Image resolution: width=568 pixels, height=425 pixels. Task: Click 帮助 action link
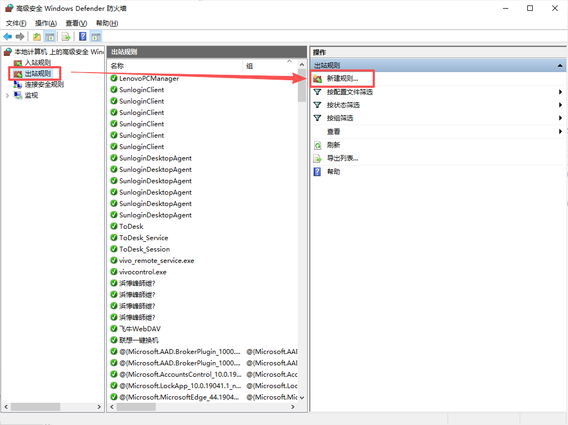tap(333, 172)
